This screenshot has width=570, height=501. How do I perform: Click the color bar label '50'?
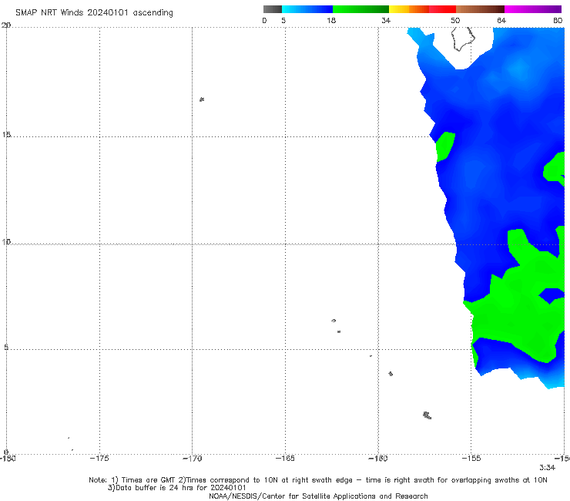tap(455, 21)
